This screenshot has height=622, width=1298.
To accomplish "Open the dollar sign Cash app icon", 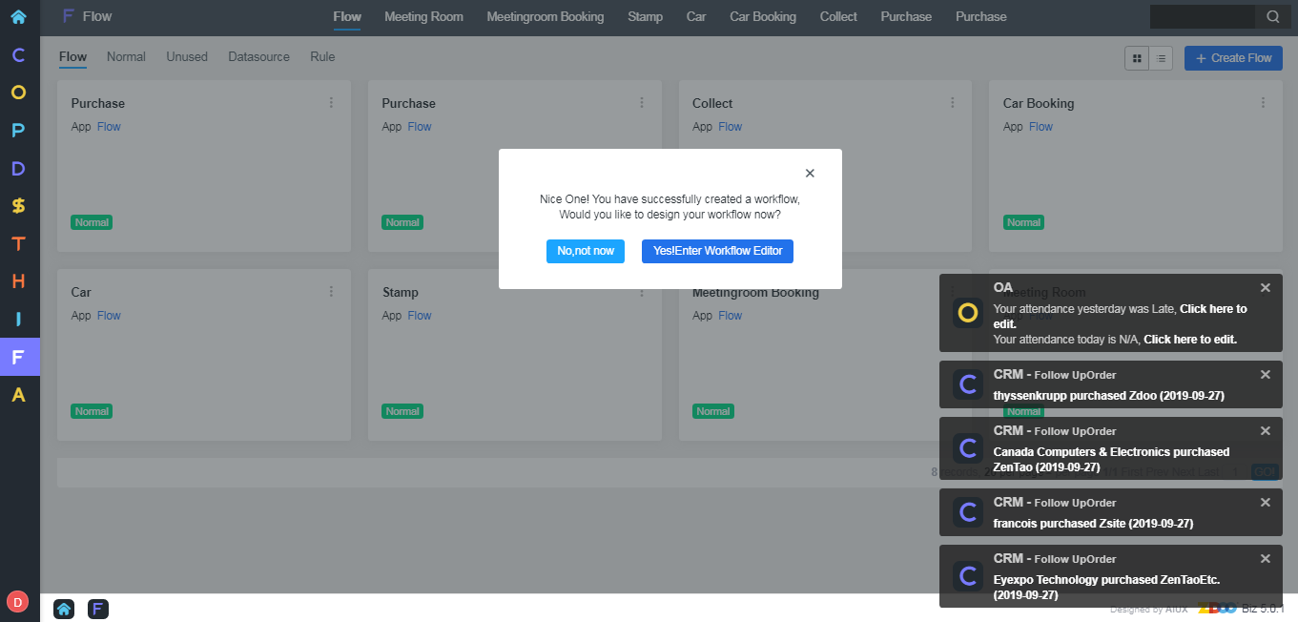I will [18, 206].
